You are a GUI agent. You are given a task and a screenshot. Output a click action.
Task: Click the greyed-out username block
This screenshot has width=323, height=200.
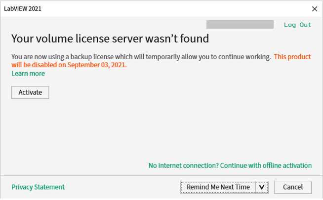[x=240, y=25]
